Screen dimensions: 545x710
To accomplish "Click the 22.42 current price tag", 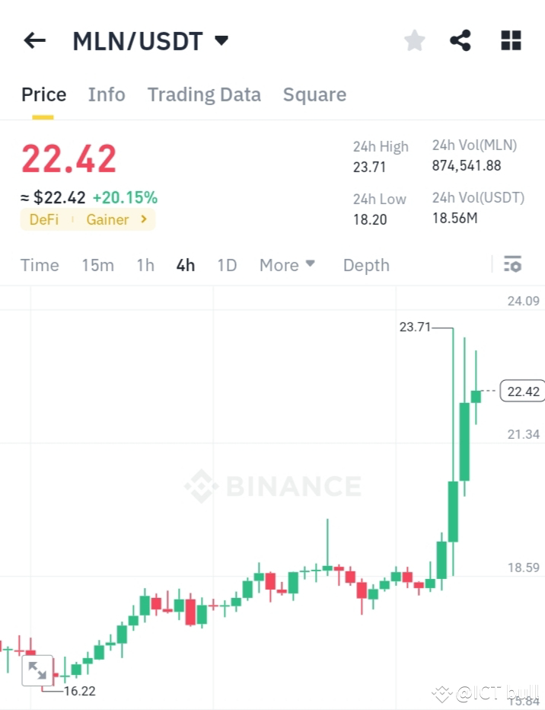I will click(521, 391).
